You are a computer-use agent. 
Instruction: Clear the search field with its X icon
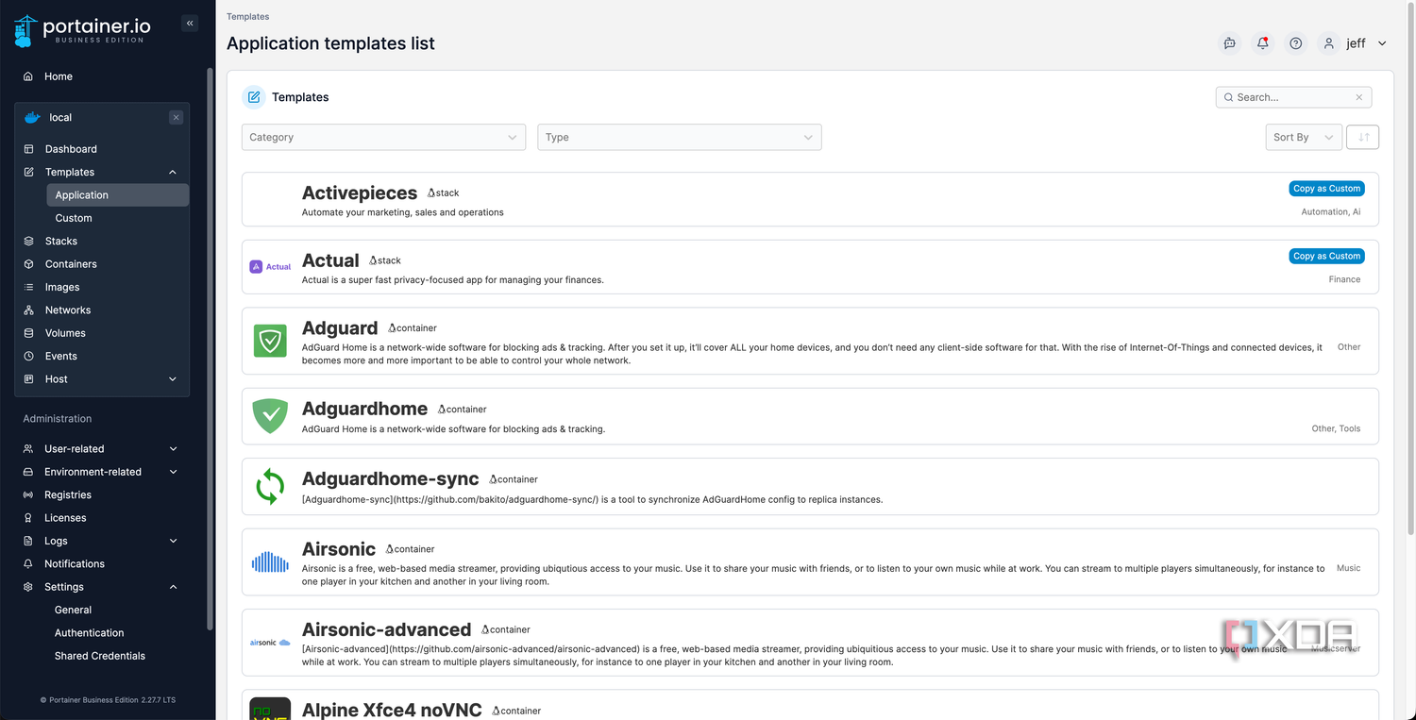(1359, 97)
